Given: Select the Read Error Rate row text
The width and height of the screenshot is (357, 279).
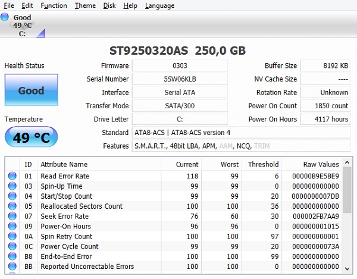Looking at the screenshot, I should [x=65, y=176].
